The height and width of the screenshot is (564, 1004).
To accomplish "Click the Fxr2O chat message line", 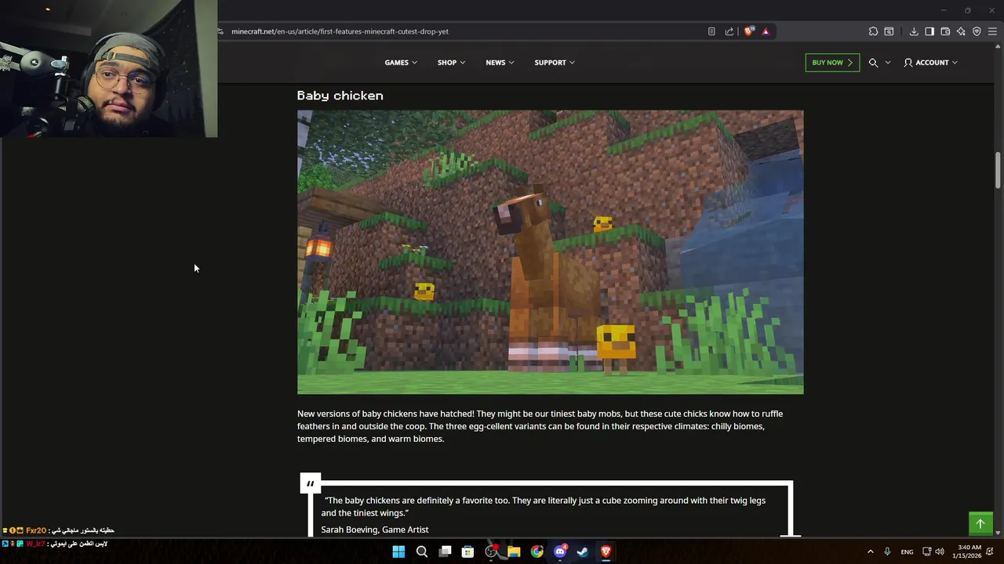I will tap(60, 530).
